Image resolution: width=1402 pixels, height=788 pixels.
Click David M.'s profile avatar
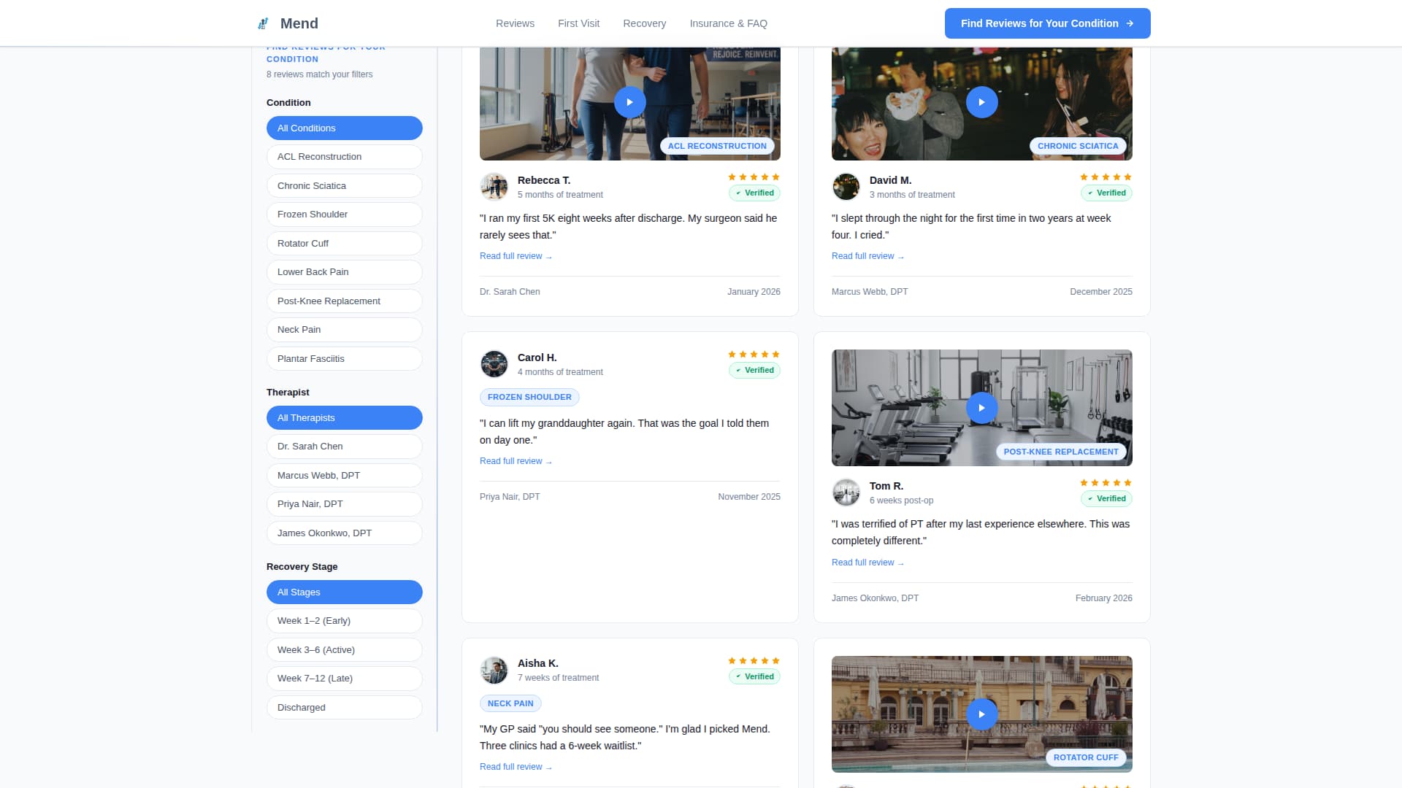846,187
